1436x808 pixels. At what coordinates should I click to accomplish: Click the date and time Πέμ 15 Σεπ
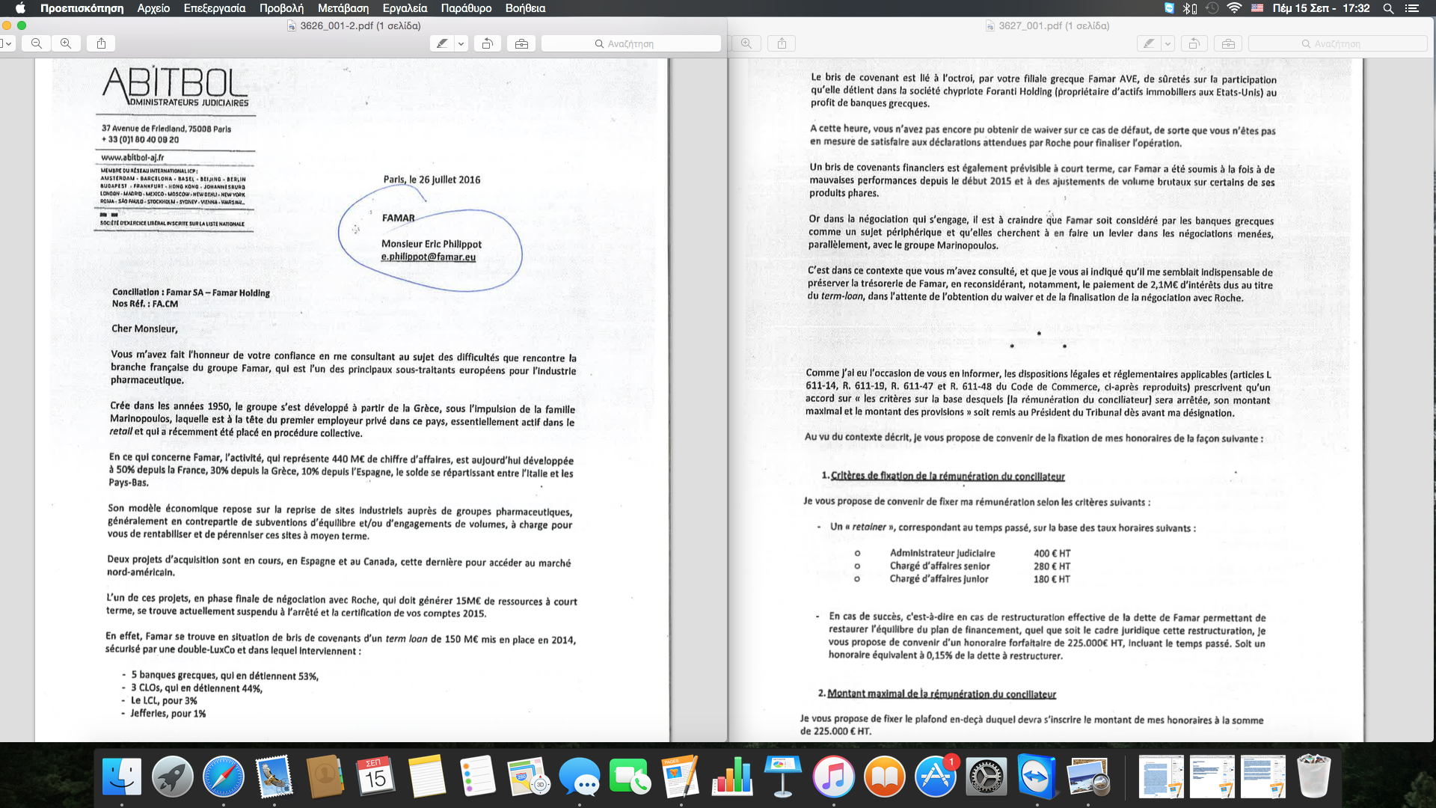click(x=1322, y=8)
